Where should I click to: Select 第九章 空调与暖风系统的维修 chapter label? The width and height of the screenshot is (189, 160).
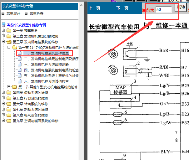tap(36, 121)
